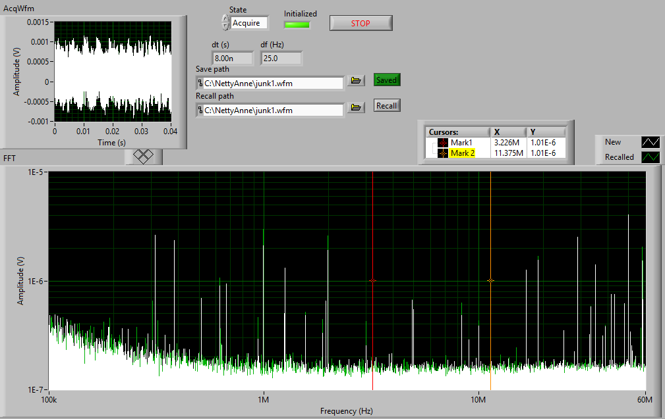Select the Mark 2 row in cursor legend
This screenshot has height=419, width=665.
click(463, 153)
